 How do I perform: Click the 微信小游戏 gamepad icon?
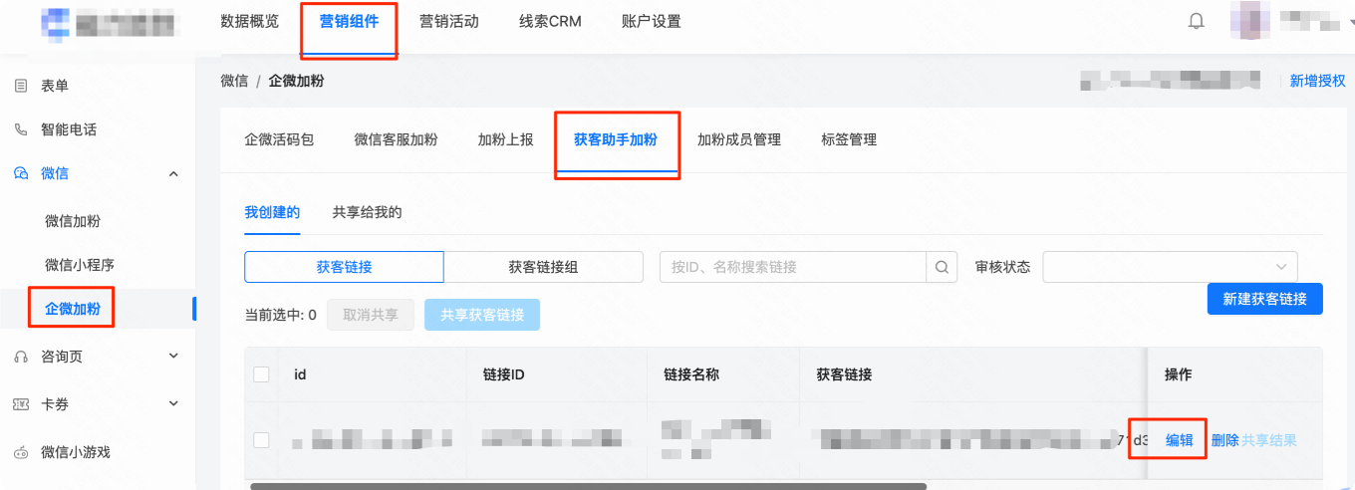pyautogui.click(x=21, y=452)
